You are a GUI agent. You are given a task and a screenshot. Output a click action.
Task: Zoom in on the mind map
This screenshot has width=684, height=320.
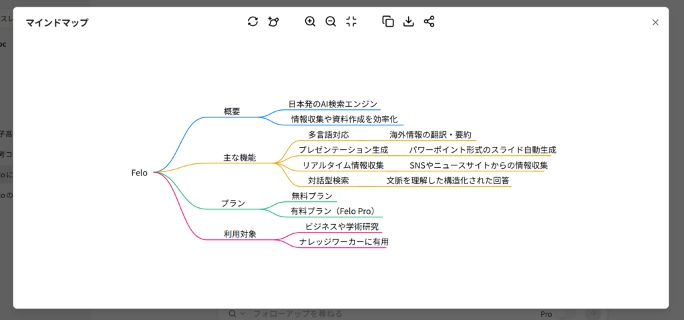click(310, 21)
